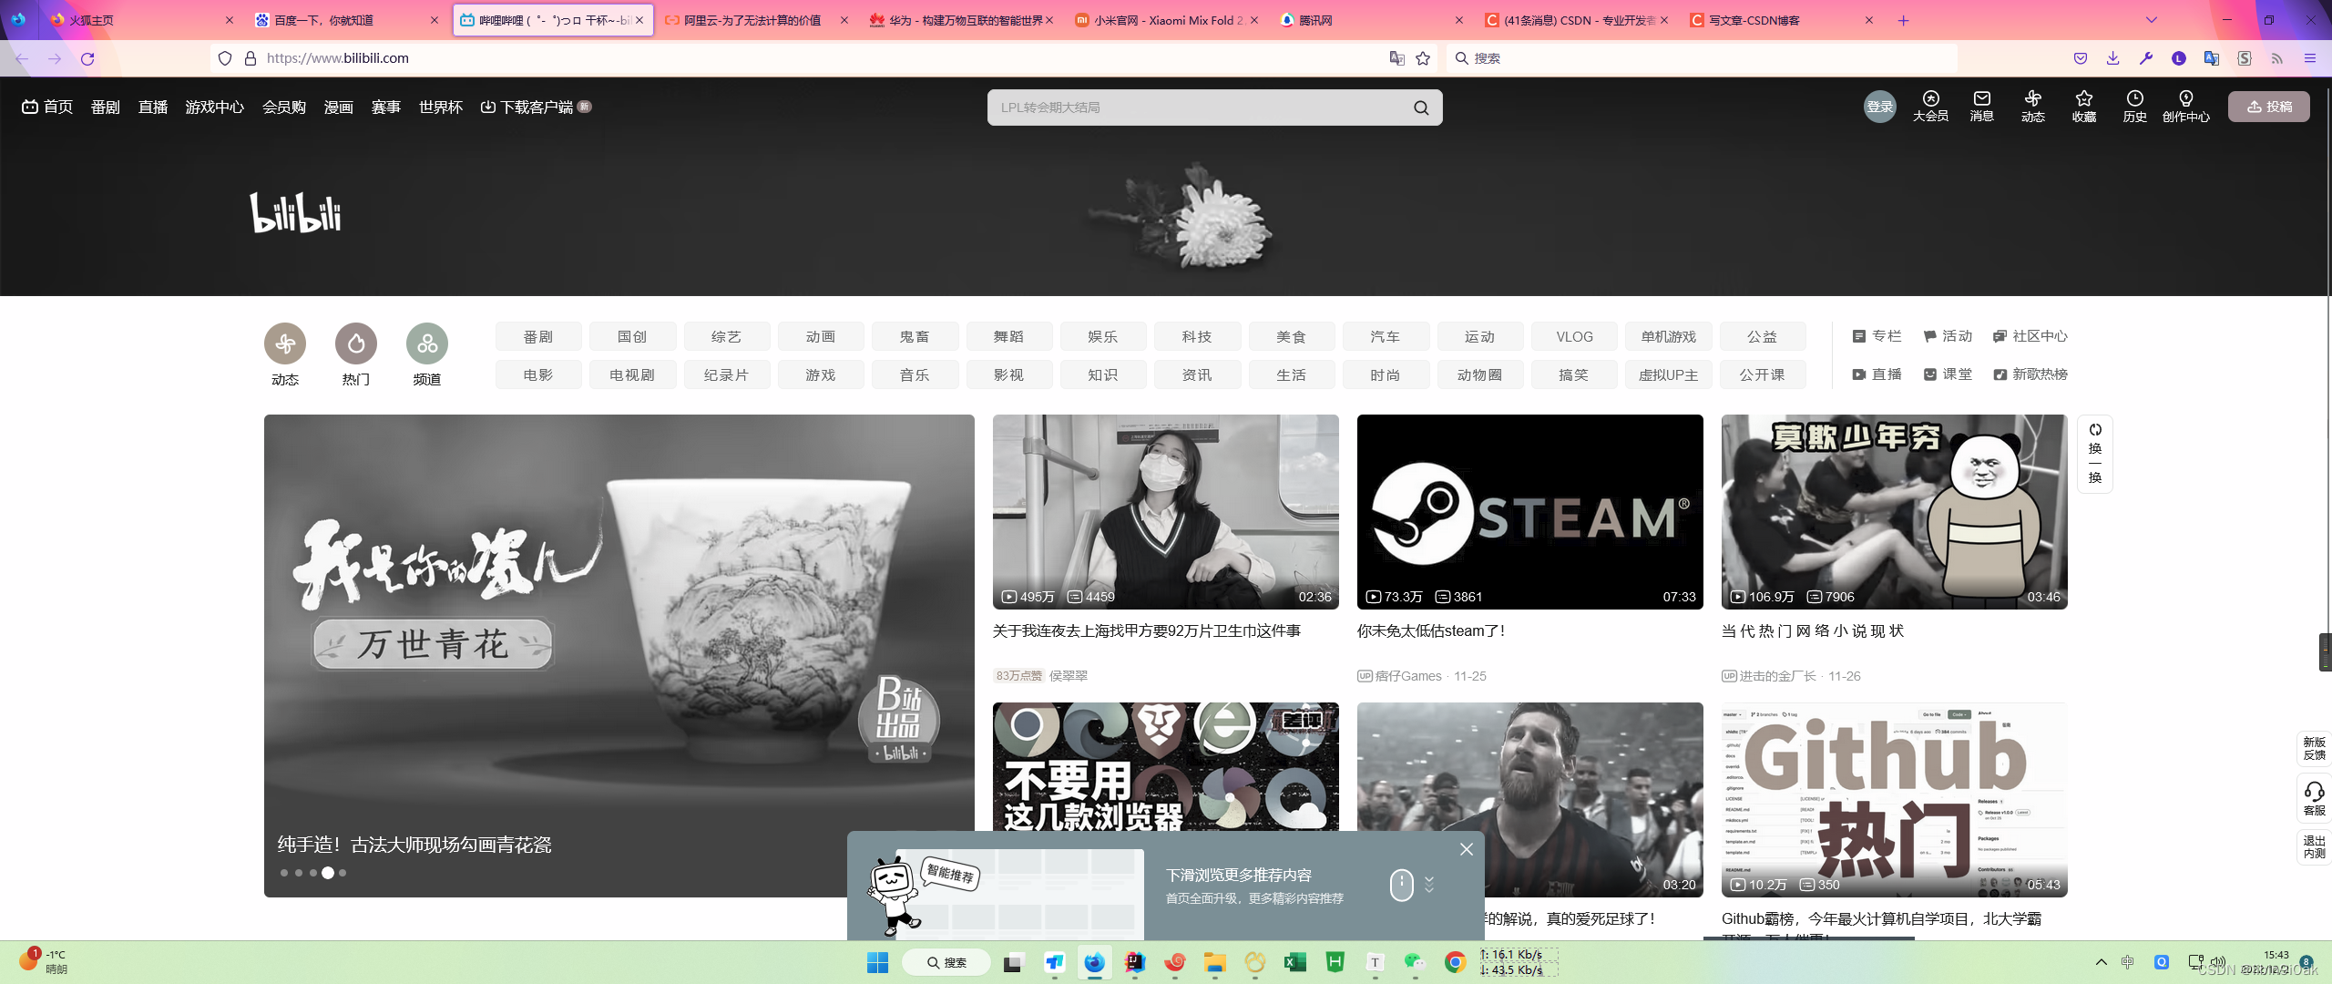The height and width of the screenshot is (984, 2332).
Task: Bookmark this page with the star icon
Action: 1423,58
